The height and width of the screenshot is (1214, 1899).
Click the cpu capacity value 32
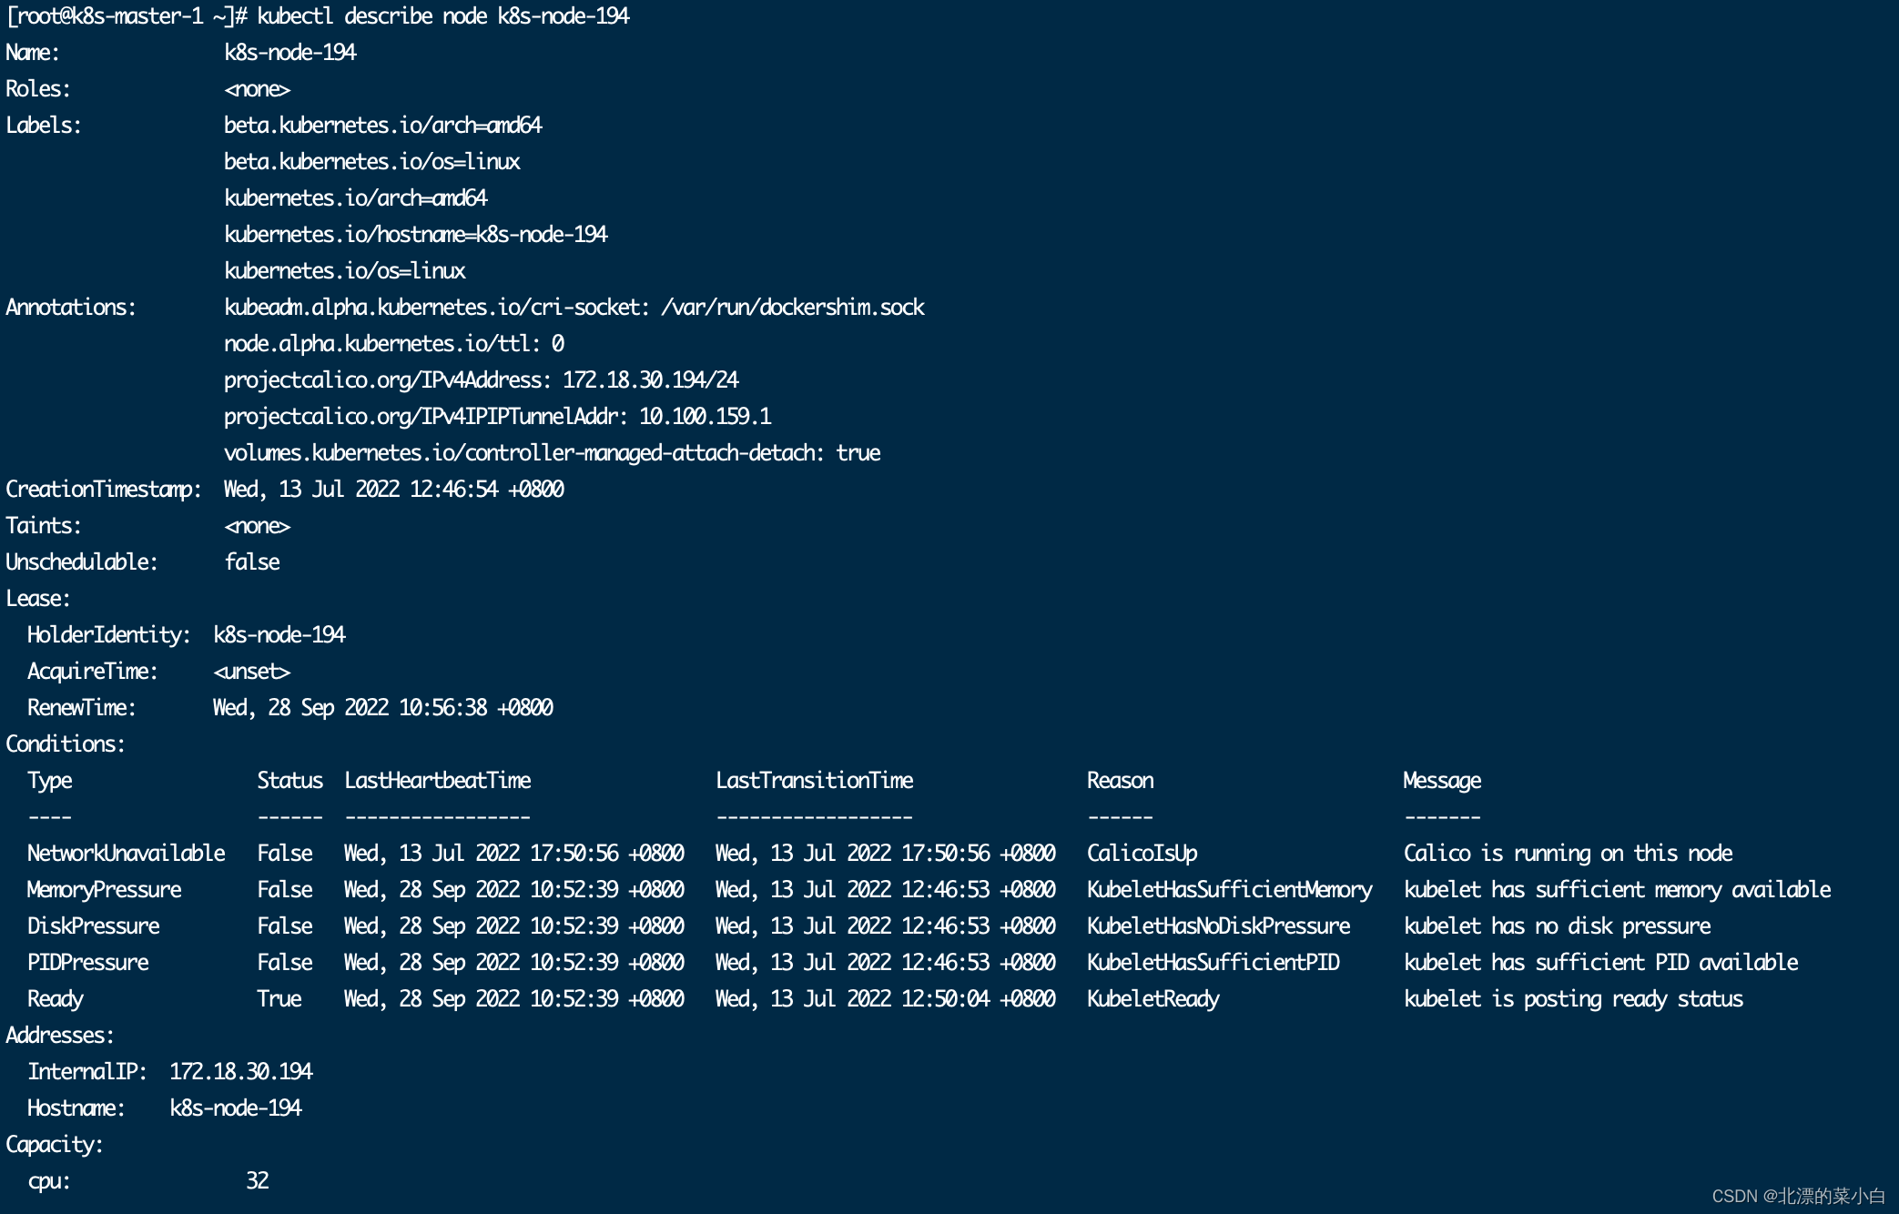pyautogui.click(x=257, y=1181)
